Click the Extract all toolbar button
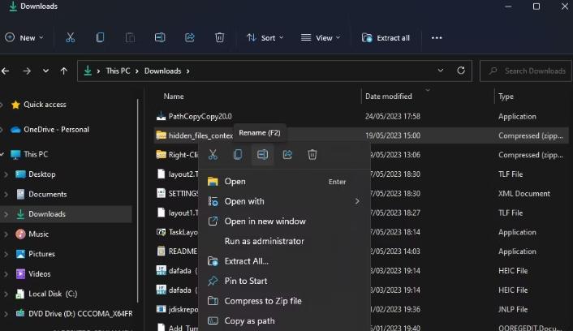 coord(386,37)
